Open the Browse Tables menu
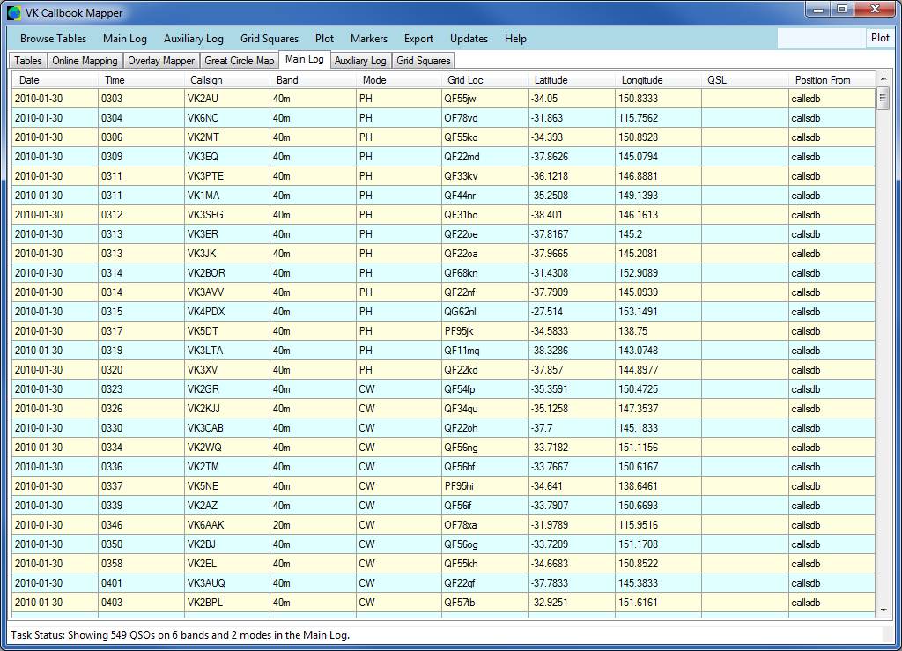The width and height of the screenshot is (902, 651). [x=53, y=39]
